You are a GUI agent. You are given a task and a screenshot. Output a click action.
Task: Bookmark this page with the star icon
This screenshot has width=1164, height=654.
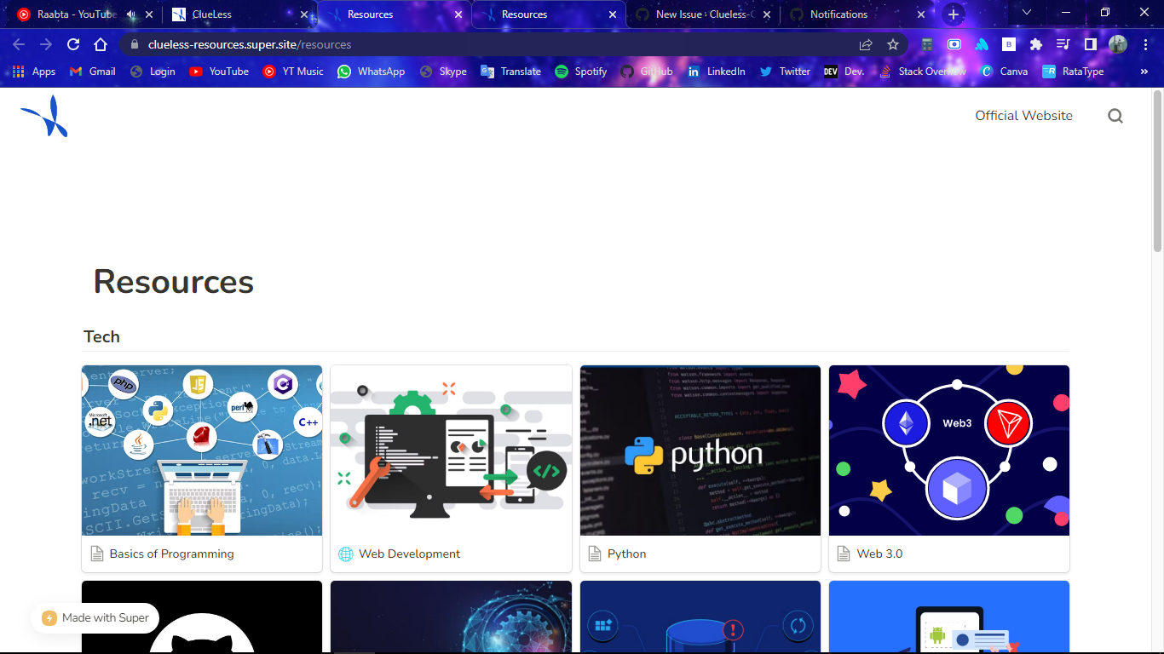coord(892,44)
